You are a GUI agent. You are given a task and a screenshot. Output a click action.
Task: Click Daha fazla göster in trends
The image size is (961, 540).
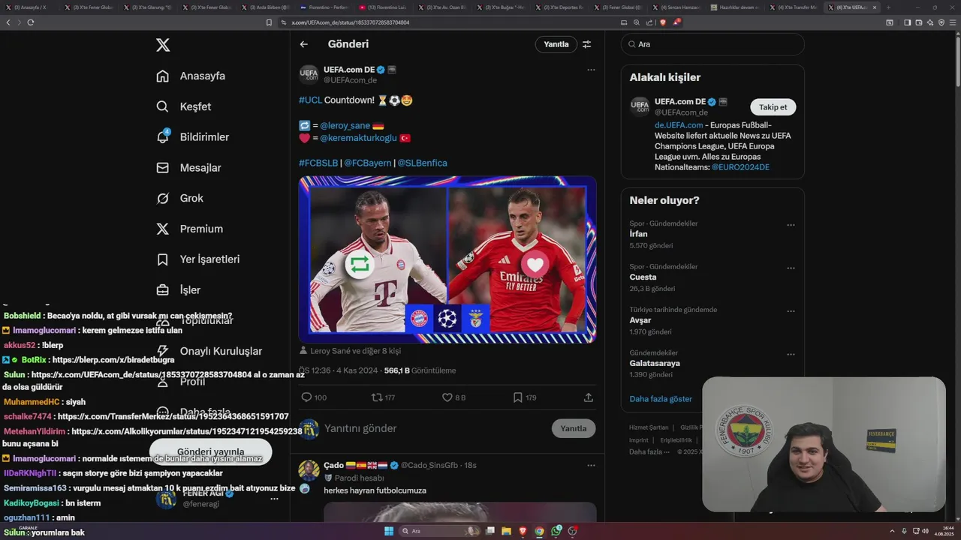[x=661, y=399]
